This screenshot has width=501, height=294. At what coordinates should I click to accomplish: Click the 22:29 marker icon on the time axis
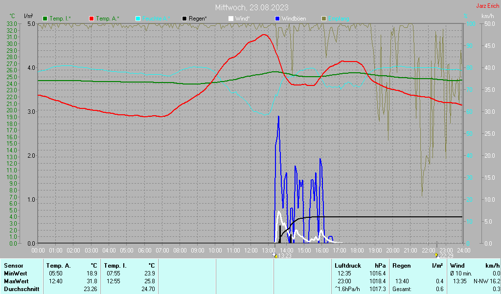[437, 255]
